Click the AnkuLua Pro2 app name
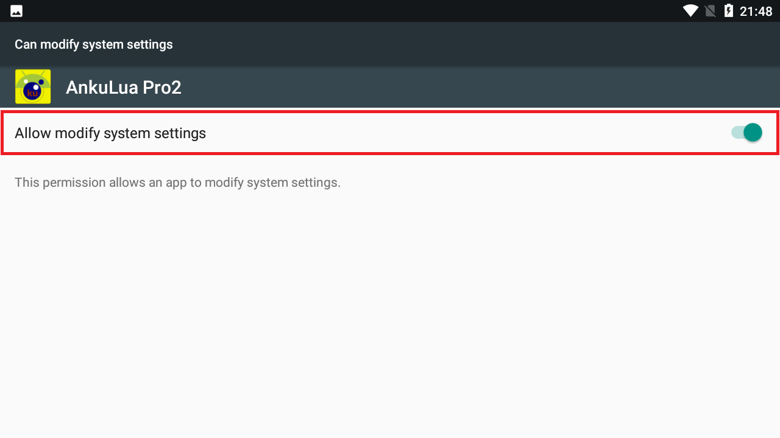This screenshot has height=438, width=780. coord(124,88)
